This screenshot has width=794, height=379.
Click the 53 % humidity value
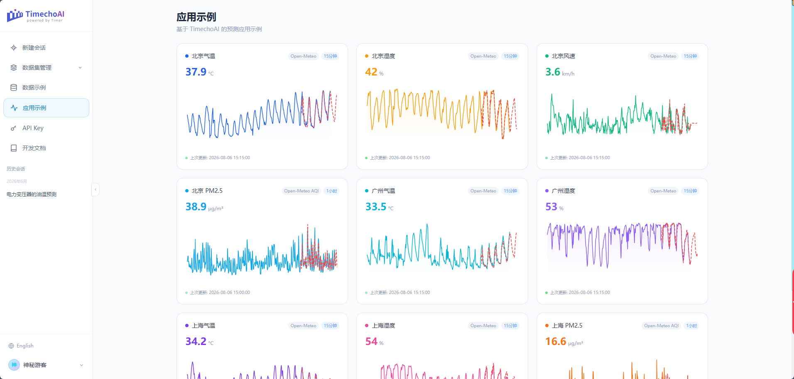[x=554, y=207]
